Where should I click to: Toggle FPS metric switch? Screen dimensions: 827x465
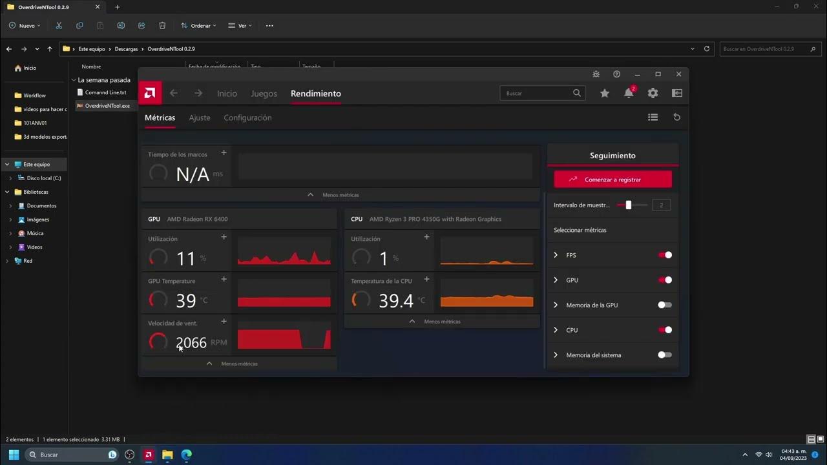coord(665,255)
